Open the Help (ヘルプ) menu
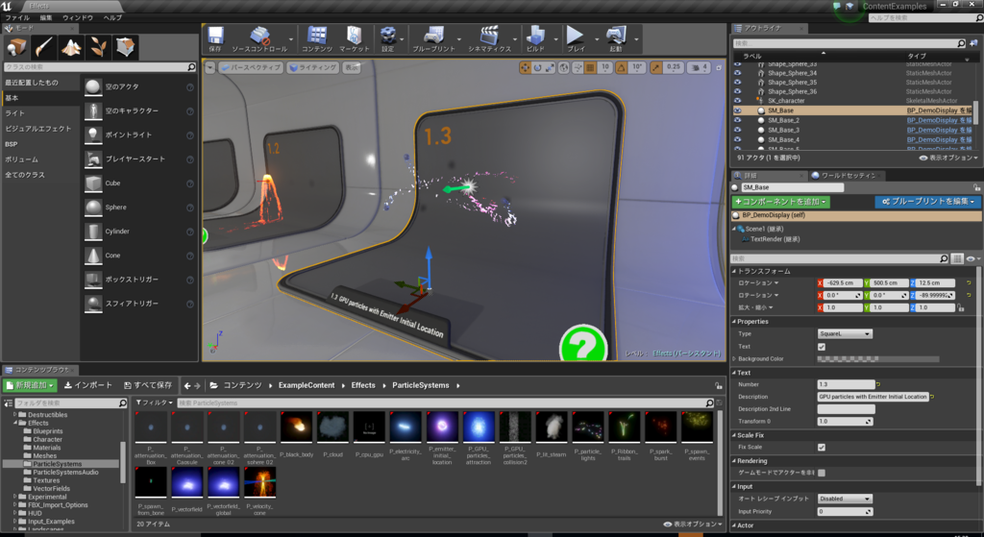This screenshot has width=984, height=537. pyautogui.click(x=113, y=17)
